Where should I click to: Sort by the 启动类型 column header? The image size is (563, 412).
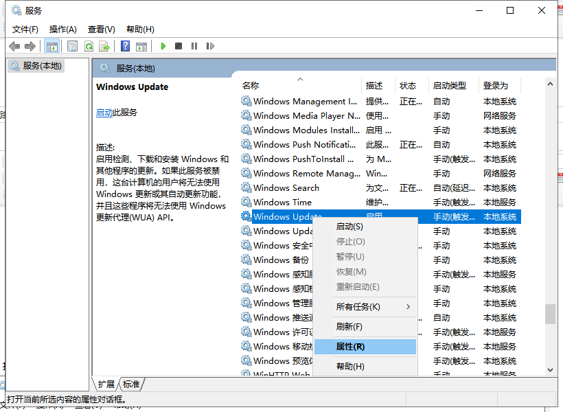point(454,85)
